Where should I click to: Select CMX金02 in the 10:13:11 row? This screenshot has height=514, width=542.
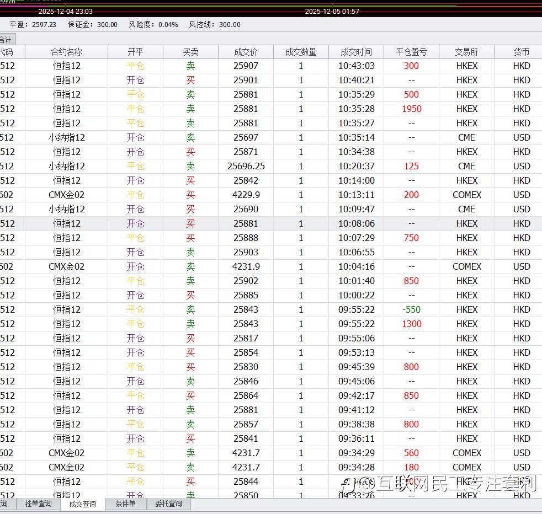pyautogui.click(x=66, y=195)
